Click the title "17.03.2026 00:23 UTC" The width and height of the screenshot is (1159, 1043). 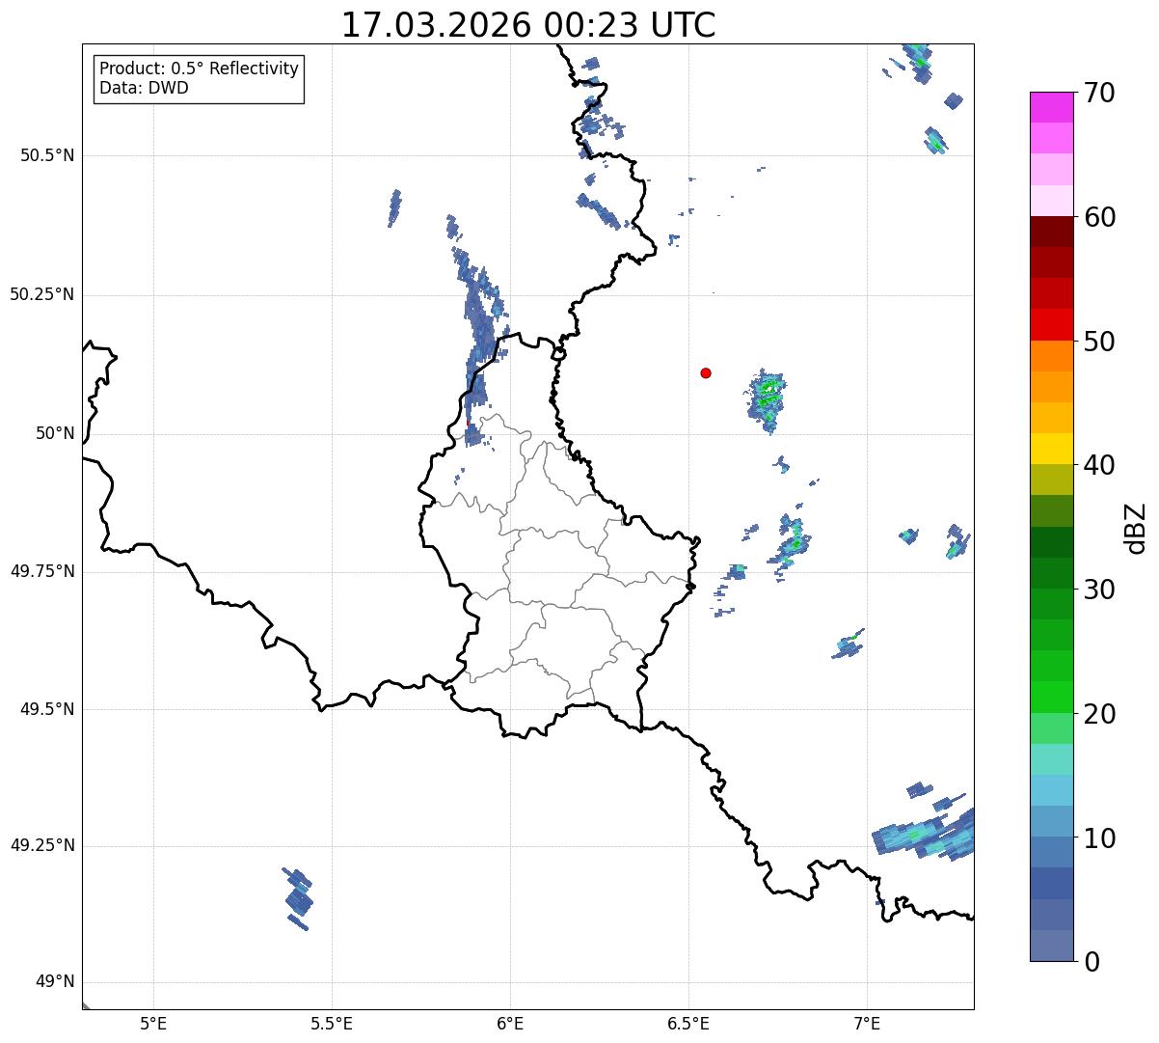pyautogui.click(x=528, y=25)
